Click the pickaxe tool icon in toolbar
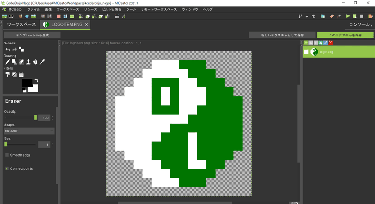 point(94,16)
